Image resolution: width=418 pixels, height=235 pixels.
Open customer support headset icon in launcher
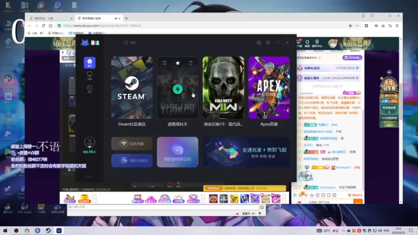click(x=259, y=43)
